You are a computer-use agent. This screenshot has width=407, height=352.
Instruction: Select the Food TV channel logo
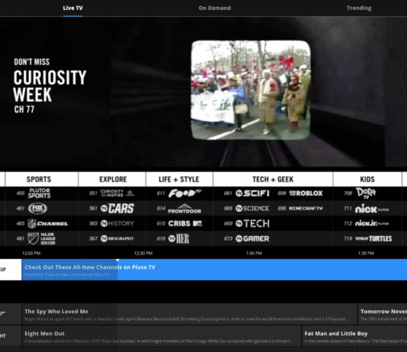(184, 194)
